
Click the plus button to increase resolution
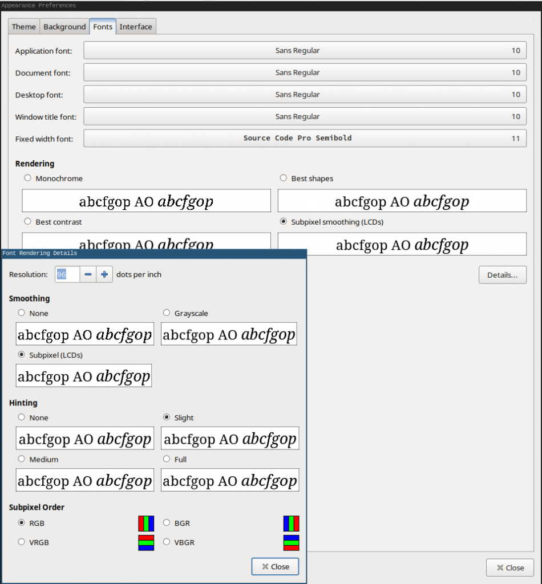tap(104, 274)
